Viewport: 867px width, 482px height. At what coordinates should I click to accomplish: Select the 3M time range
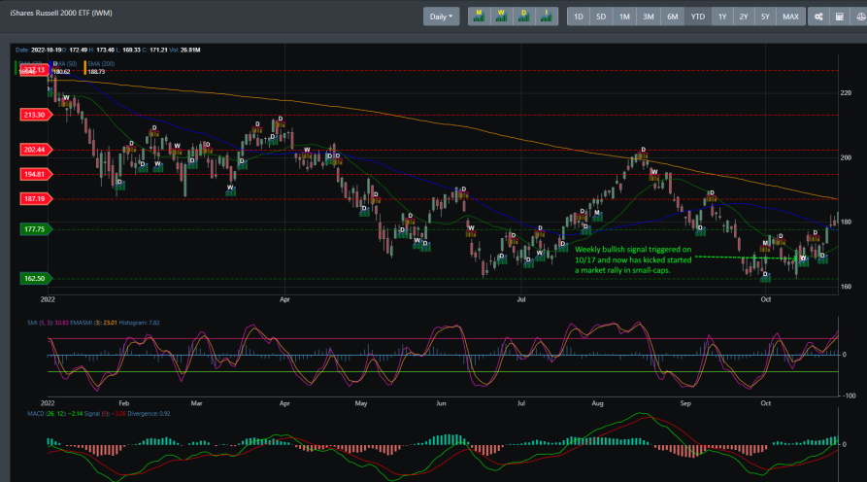click(x=648, y=17)
